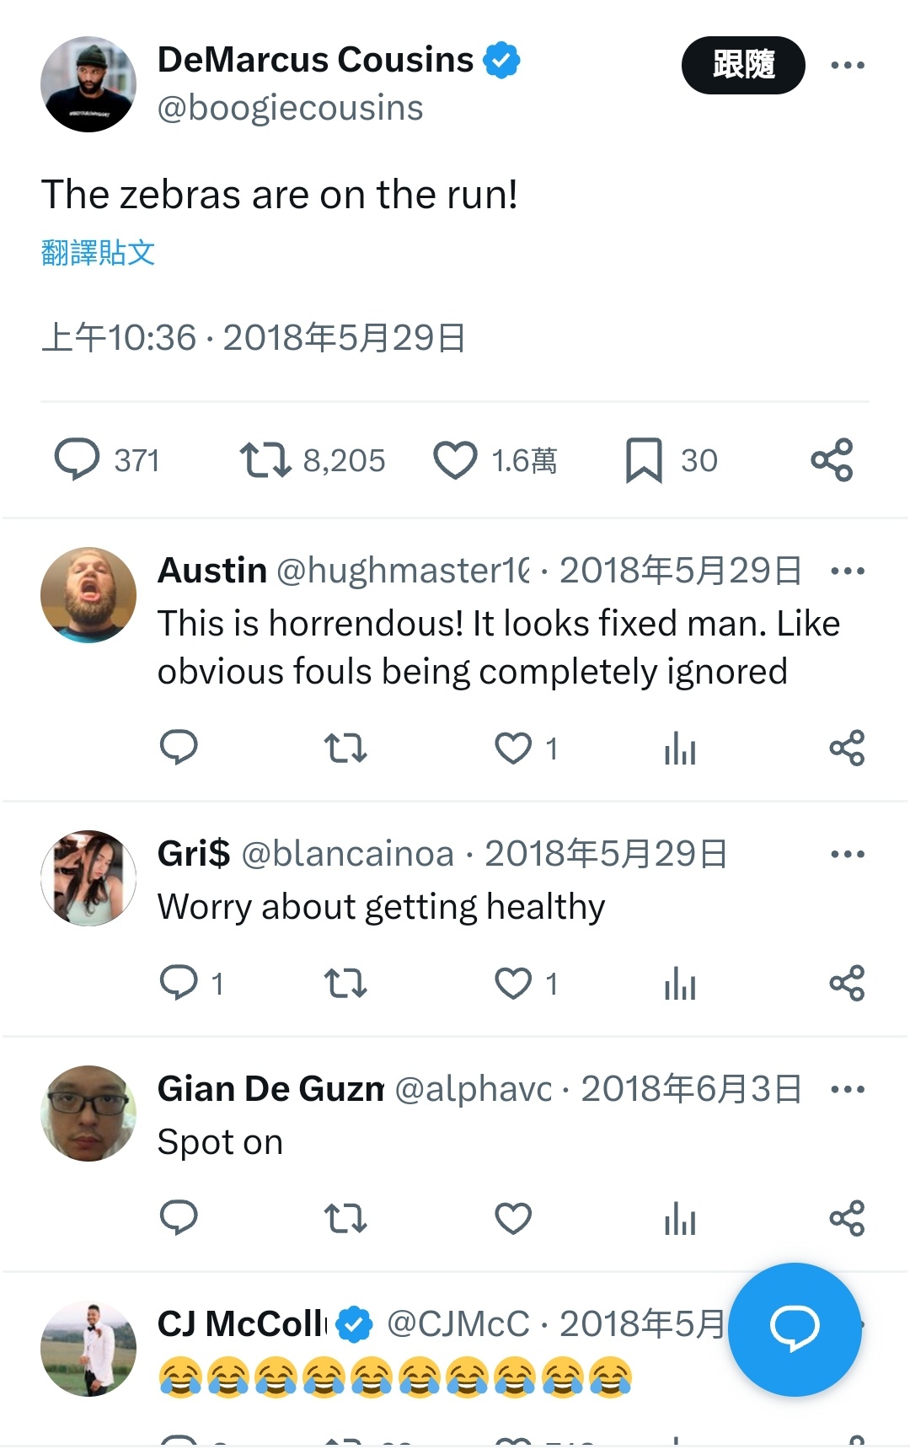View analytics on Austin's reply
The height and width of the screenshot is (1449, 910).
[x=680, y=748]
